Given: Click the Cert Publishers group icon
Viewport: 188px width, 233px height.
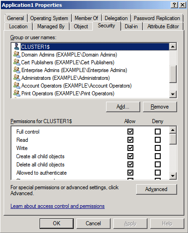Looking at the screenshot, I should (x=17, y=62).
